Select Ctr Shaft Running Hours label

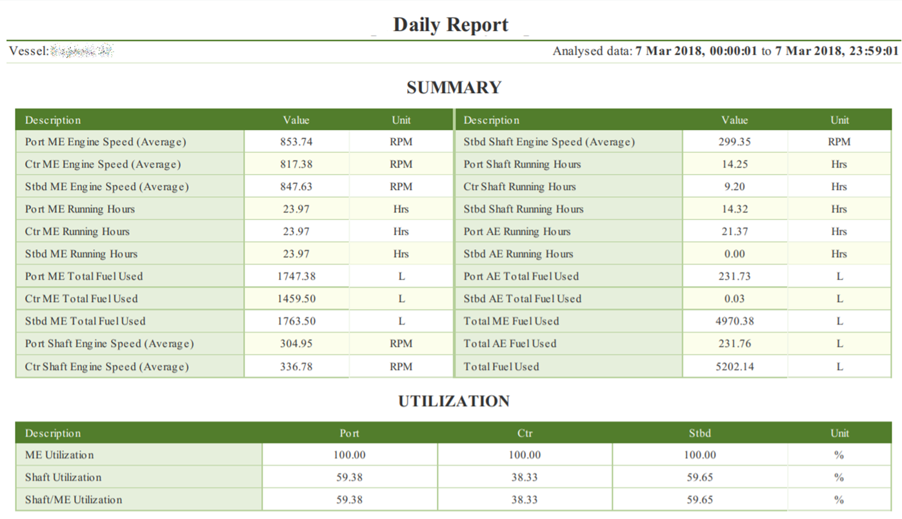519,187
